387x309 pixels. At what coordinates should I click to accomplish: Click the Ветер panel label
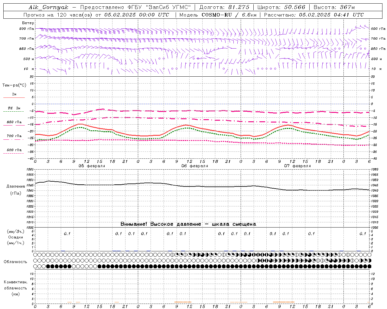28,23
